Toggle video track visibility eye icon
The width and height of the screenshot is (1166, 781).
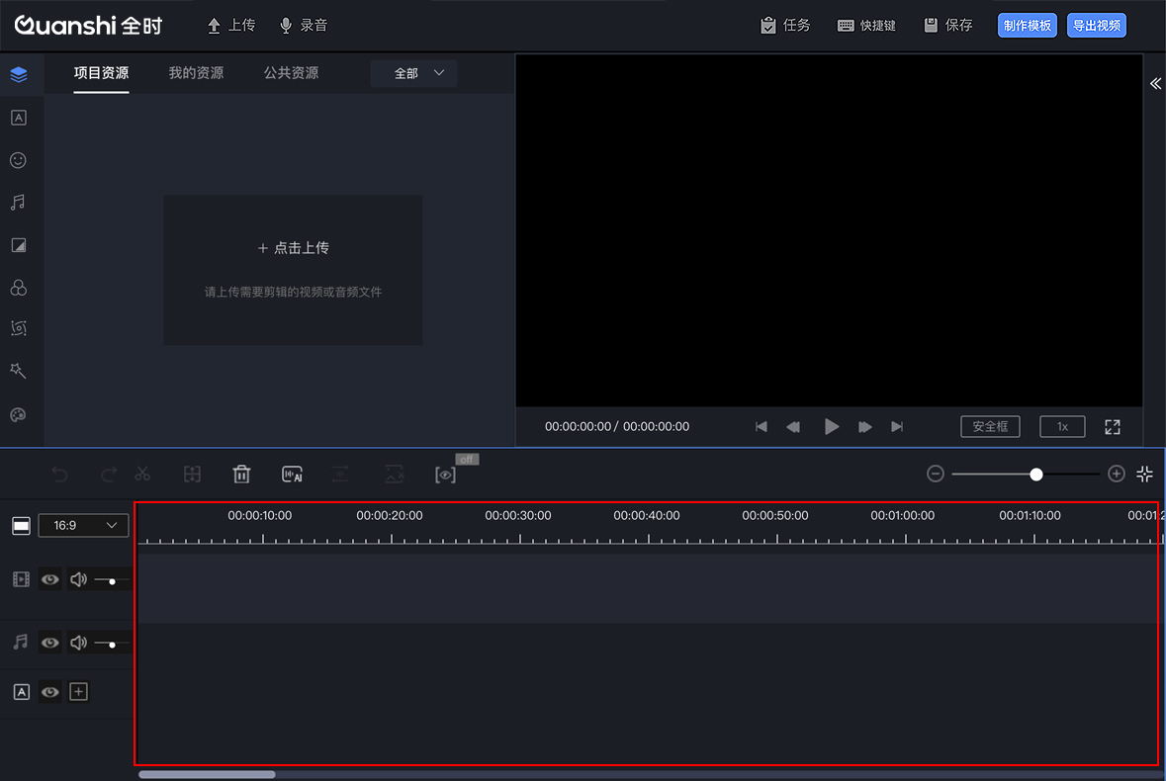click(x=50, y=579)
